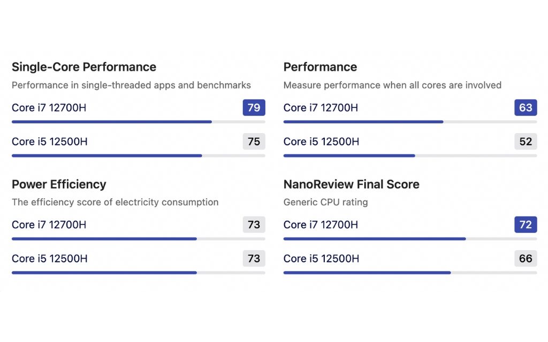
Task: Click the single-core 75 score badge
Action: pyautogui.click(x=254, y=141)
